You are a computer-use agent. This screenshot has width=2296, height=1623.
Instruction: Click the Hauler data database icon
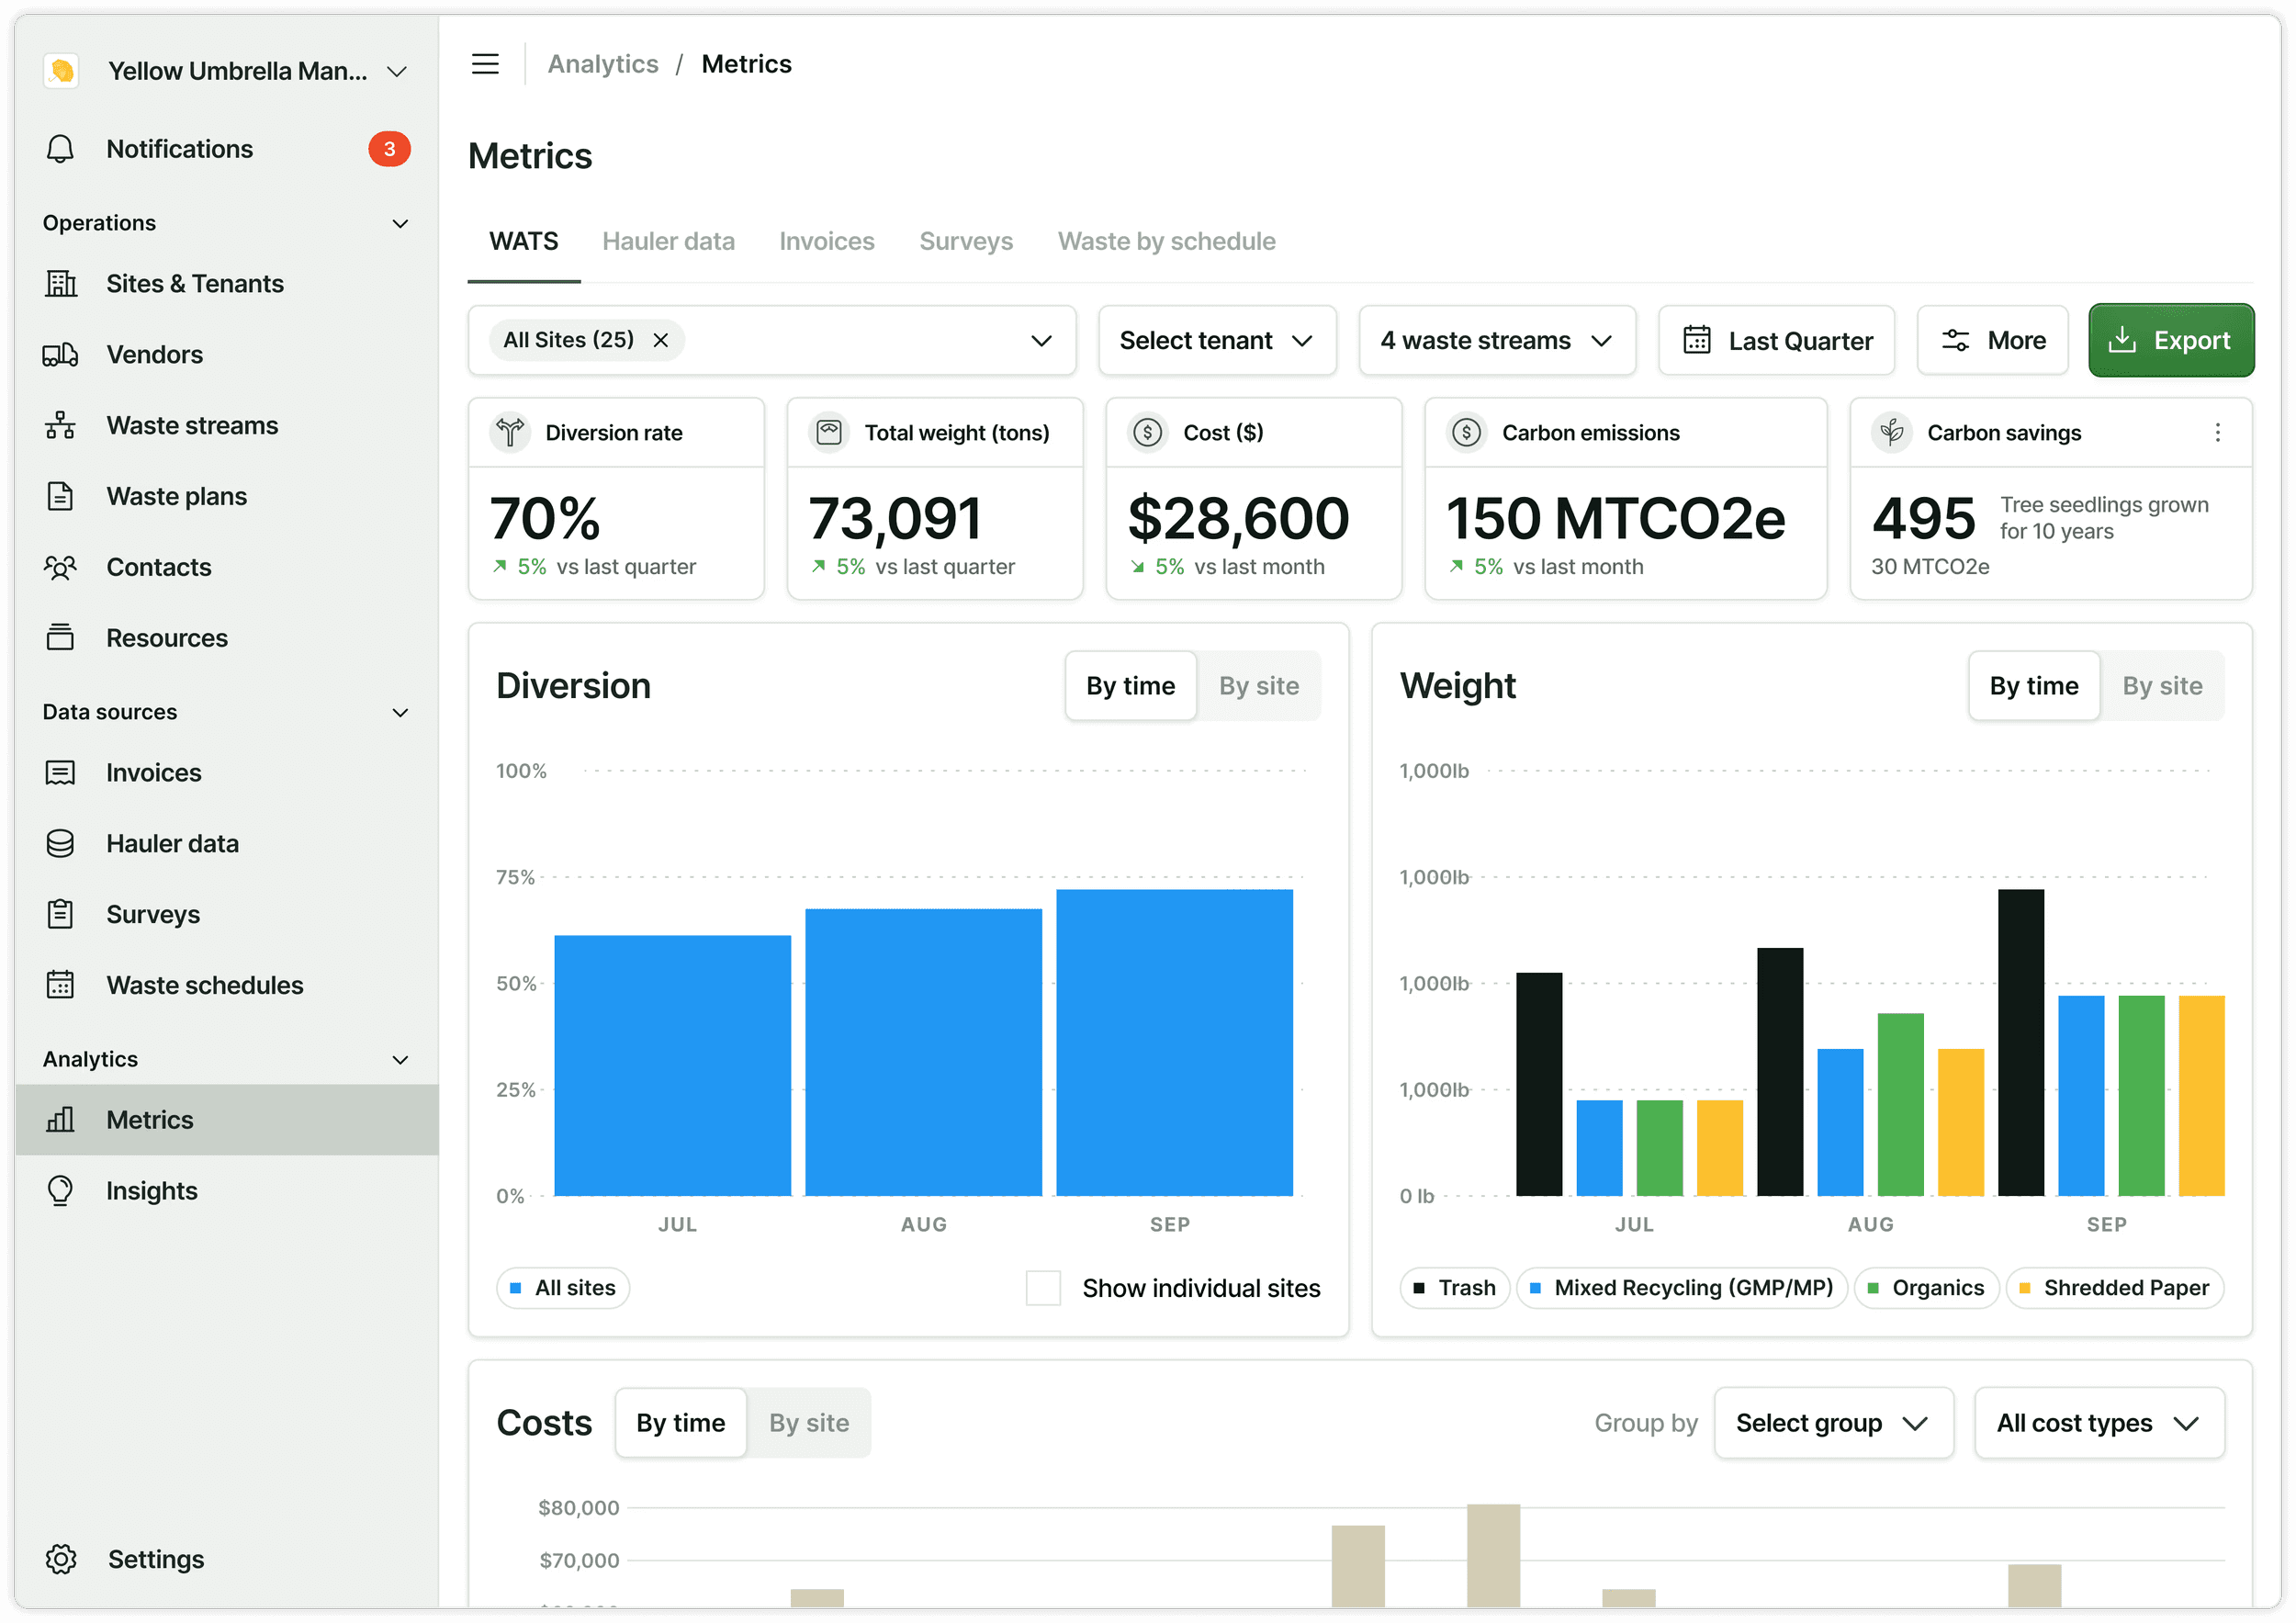point(60,844)
